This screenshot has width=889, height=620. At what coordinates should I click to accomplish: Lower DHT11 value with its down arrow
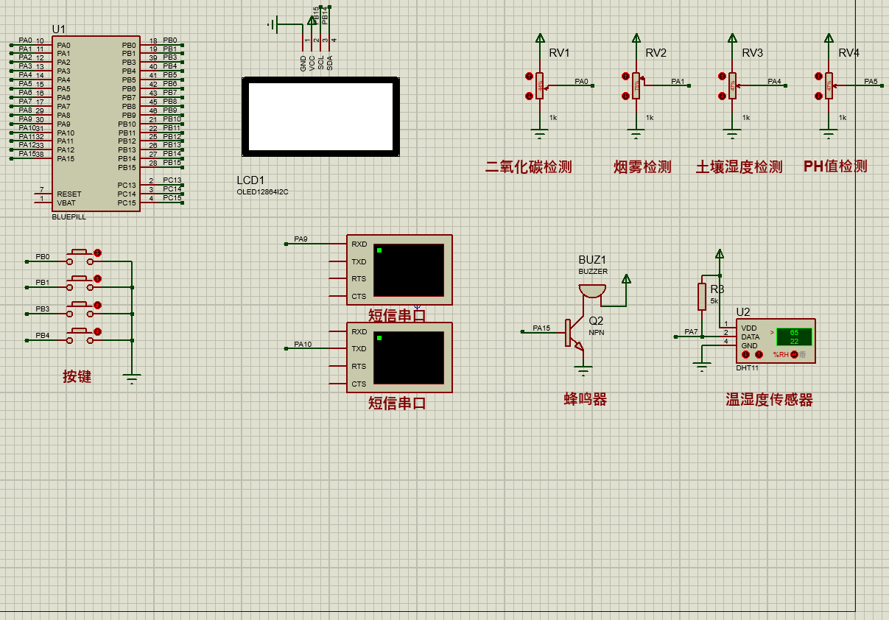(x=745, y=355)
